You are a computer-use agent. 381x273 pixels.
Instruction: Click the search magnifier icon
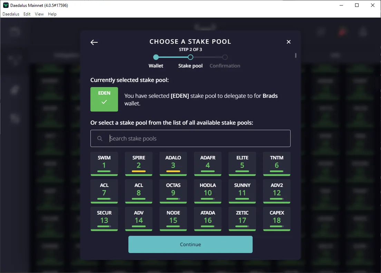click(x=100, y=138)
